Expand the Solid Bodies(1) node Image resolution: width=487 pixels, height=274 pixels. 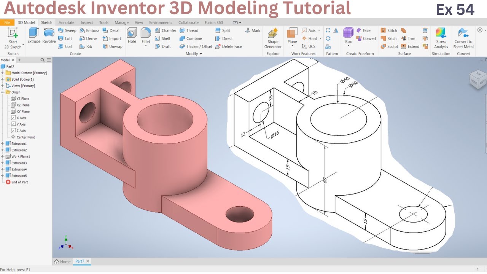click(x=2, y=79)
